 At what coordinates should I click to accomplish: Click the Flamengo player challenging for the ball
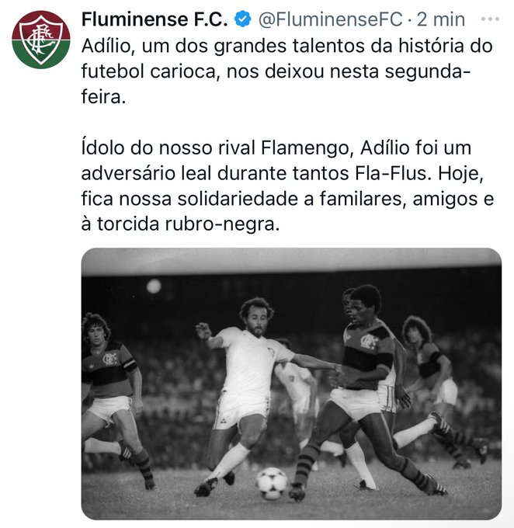(367, 391)
